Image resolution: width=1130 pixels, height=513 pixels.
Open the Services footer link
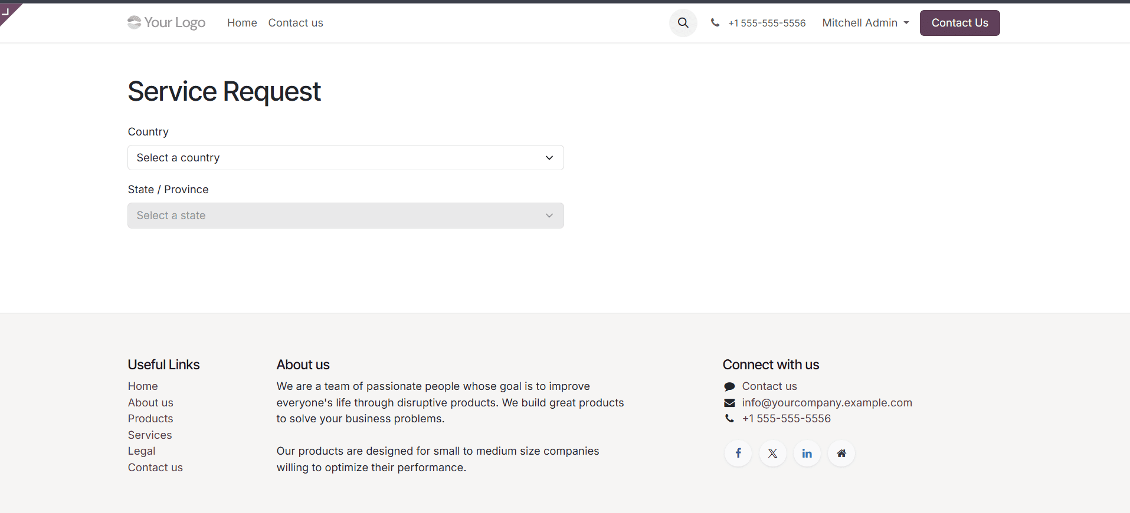point(150,435)
